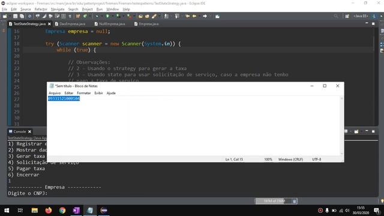The width and height of the screenshot is (384, 216).
Task: Open Notepad's Editar menu
Action: coord(69,93)
